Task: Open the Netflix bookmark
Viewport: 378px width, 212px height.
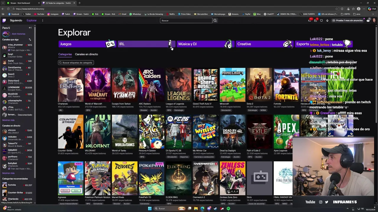Action: pyautogui.click(x=170, y=14)
